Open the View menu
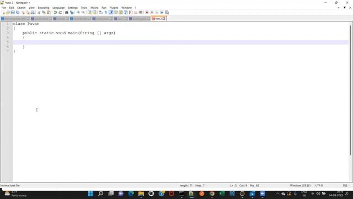Viewport: 353px width, 199px height. coord(31,8)
